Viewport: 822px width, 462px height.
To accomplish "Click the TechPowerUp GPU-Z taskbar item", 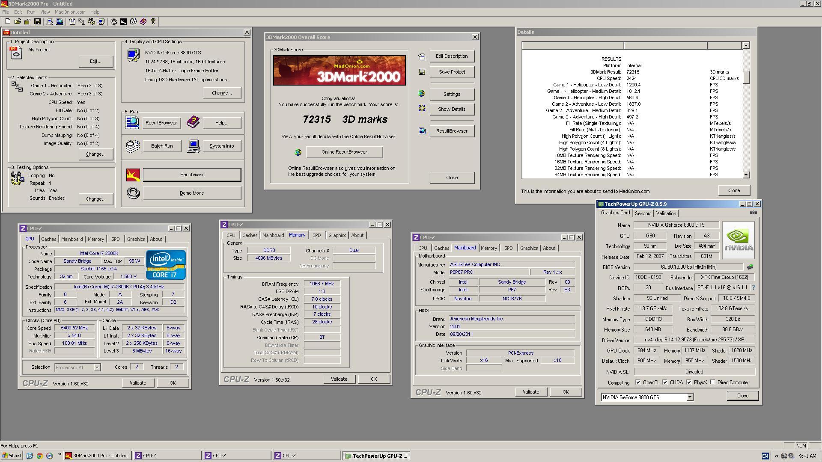I will coord(377,456).
